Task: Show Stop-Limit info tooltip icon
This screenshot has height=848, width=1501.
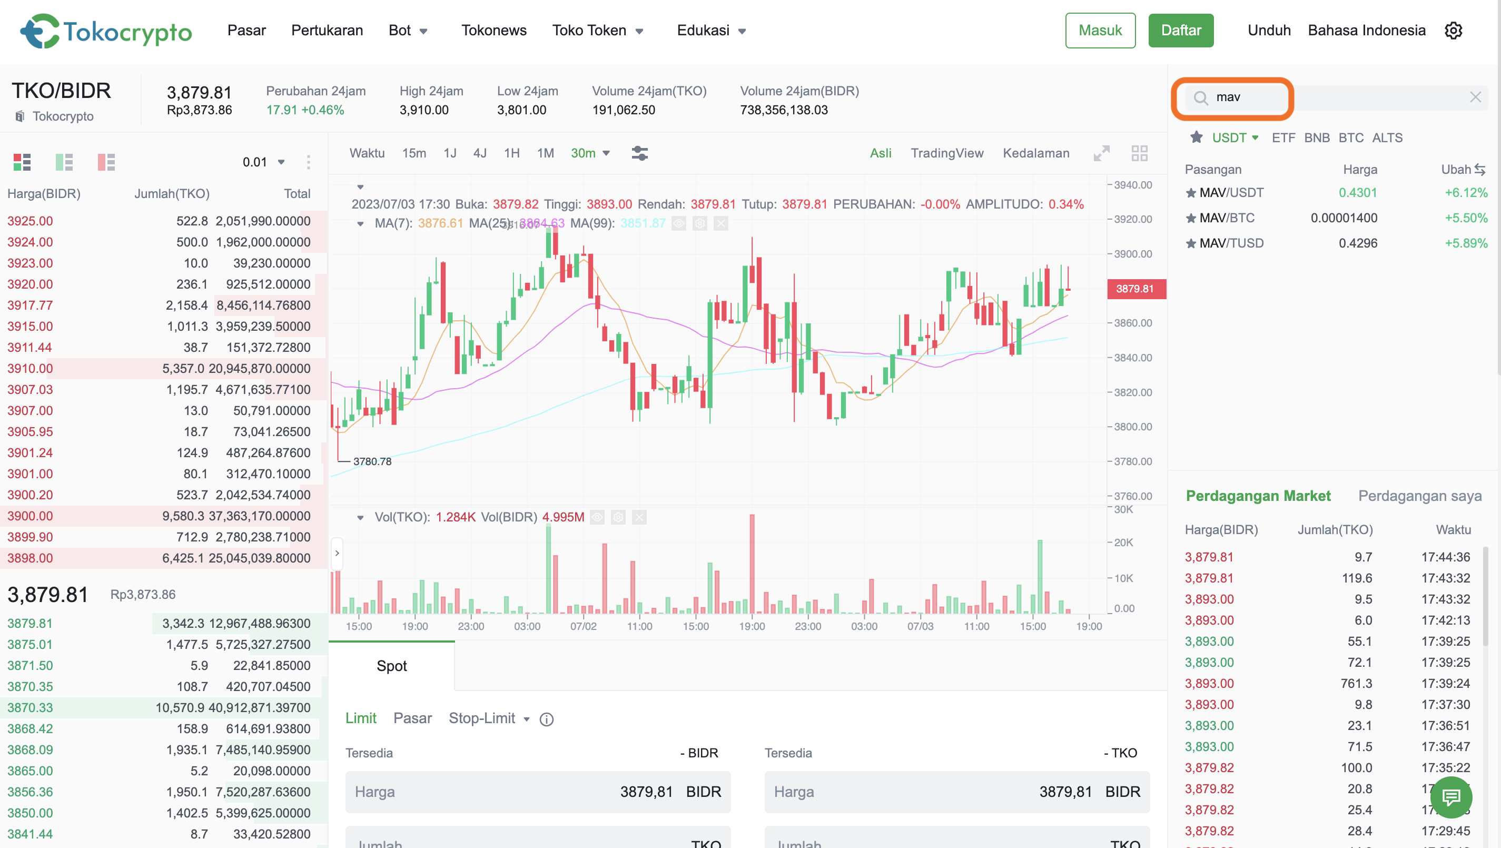Action: pos(546,719)
